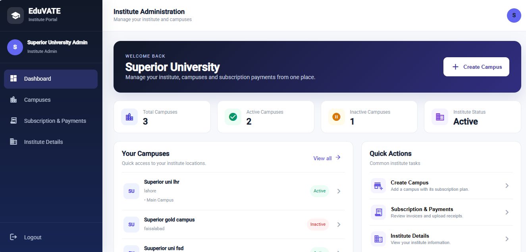Click the chevron on Create Campus quick action
Image resolution: width=526 pixels, height=252 pixels.
coord(507,186)
